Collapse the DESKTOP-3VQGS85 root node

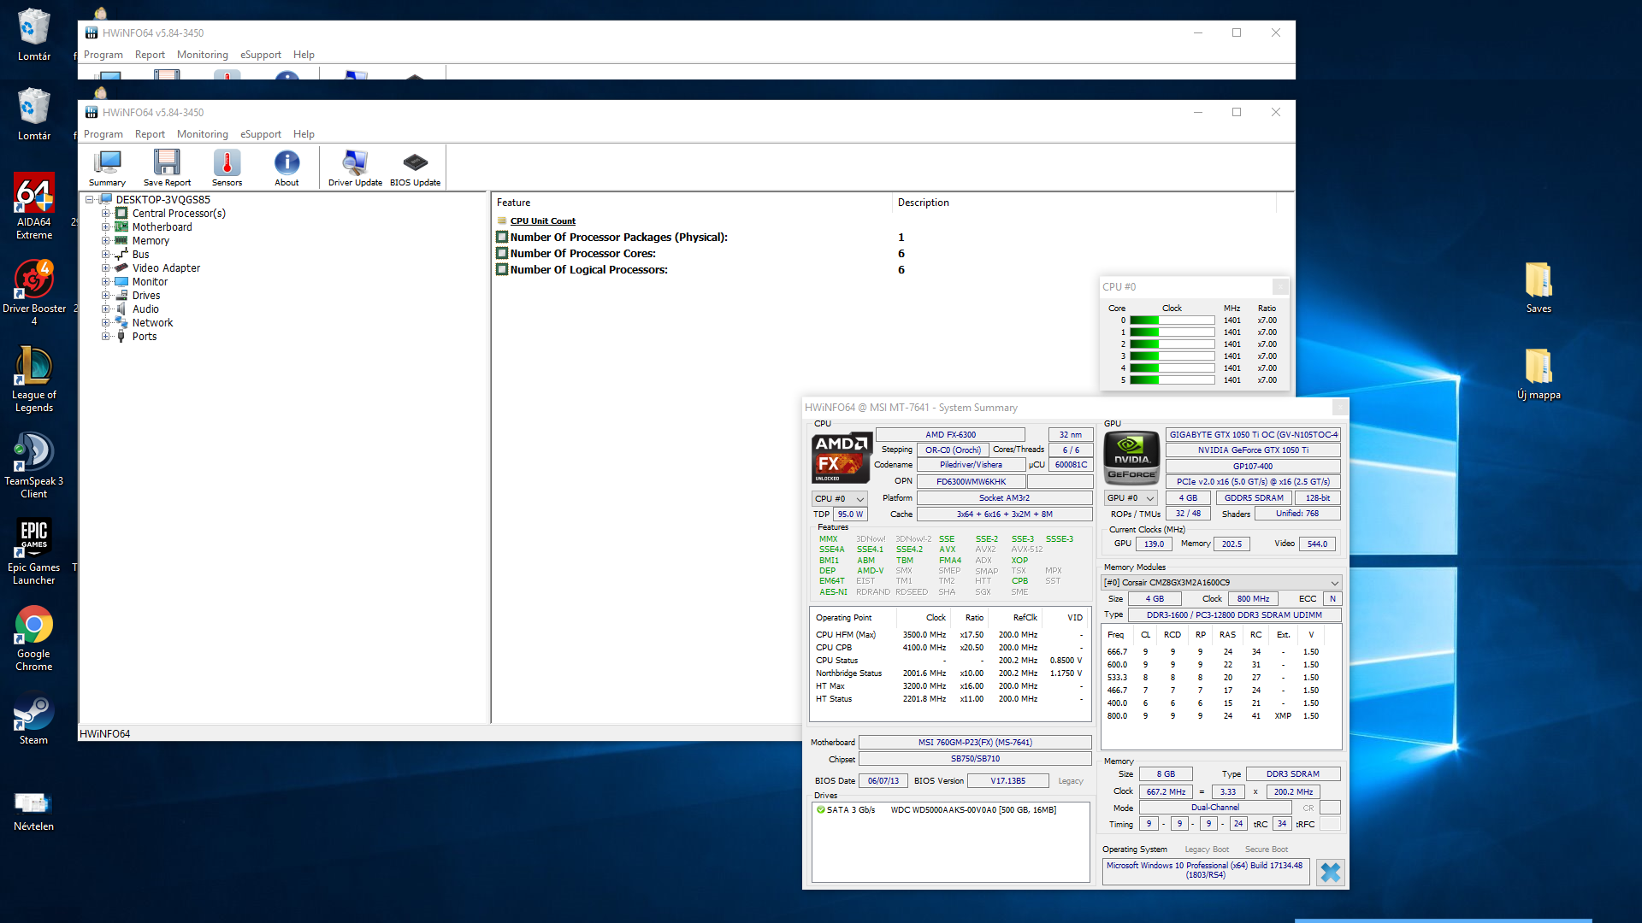pyautogui.click(x=89, y=200)
